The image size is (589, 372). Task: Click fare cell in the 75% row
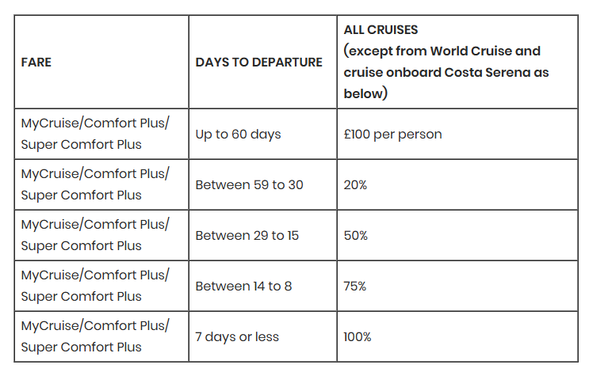point(101,286)
